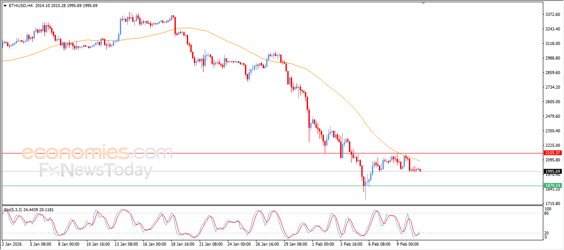Click the economies.com watermark logo
The width and height of the screenshot is (564, 250).
pyautogui.click(x=96, y=153)
